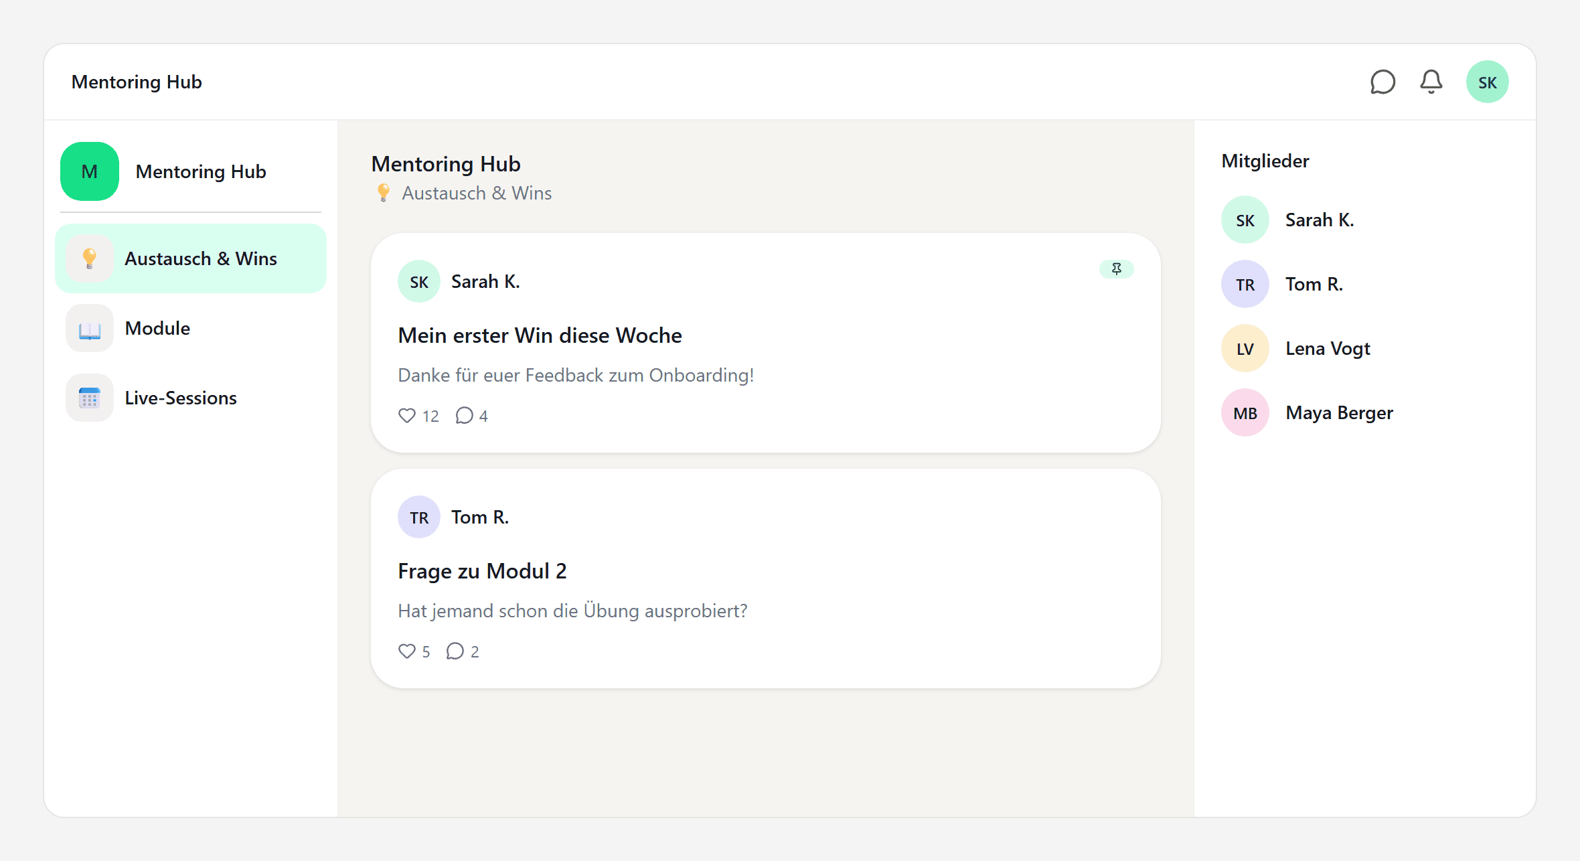
Task: Click text 'Danke für euer Feedback zum Onboarding!'
Action: point(576,375)
